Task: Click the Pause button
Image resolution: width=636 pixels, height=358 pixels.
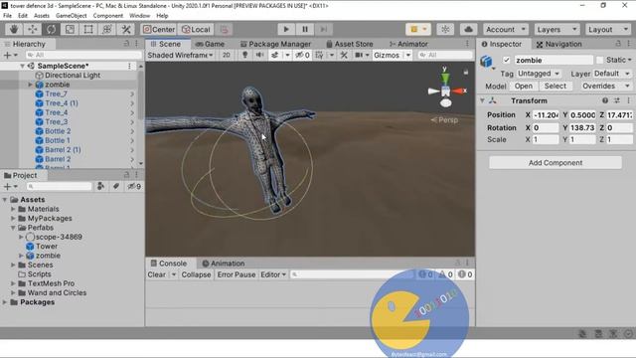Action: pyautogui.click(x=305, y=29)
